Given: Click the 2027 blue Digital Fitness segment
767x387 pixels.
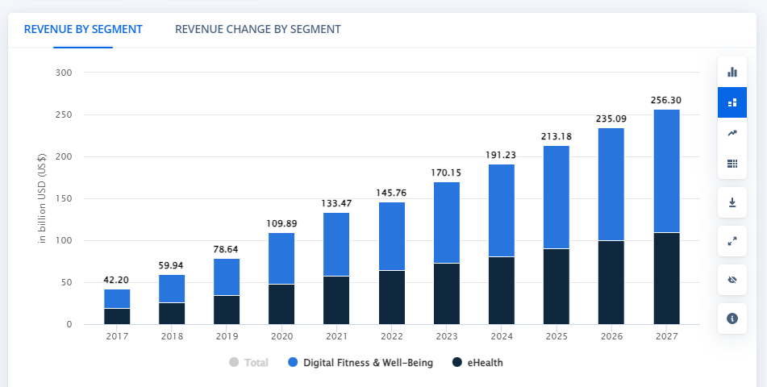Looking at the screenshot, I should (667, 171).
